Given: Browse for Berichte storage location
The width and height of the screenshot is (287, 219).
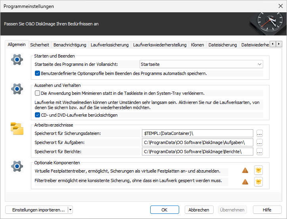Looking at the screenshot, I should coord(259,152).
